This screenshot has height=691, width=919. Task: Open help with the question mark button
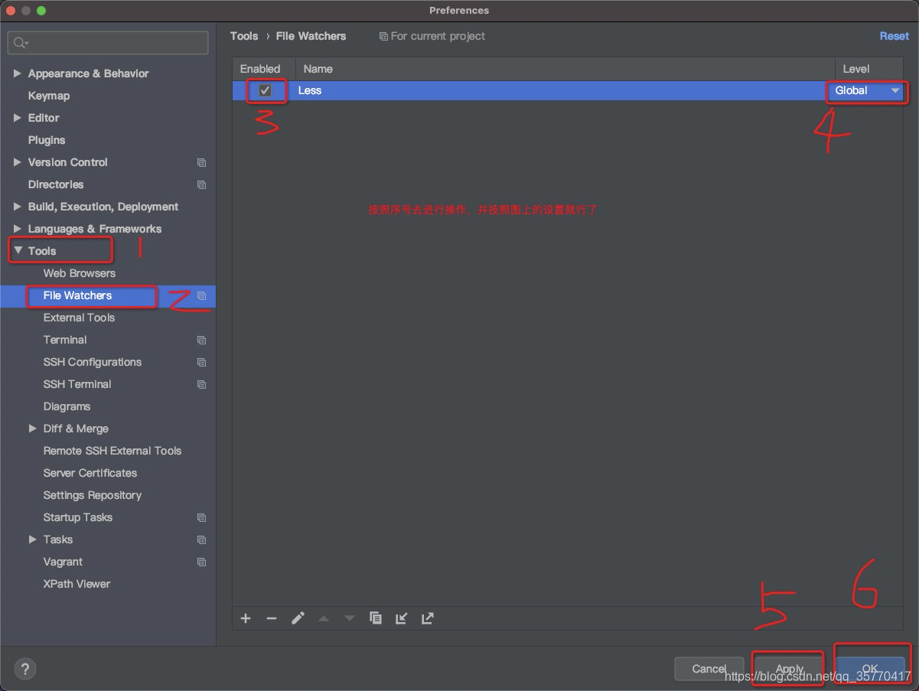point(24,669)
